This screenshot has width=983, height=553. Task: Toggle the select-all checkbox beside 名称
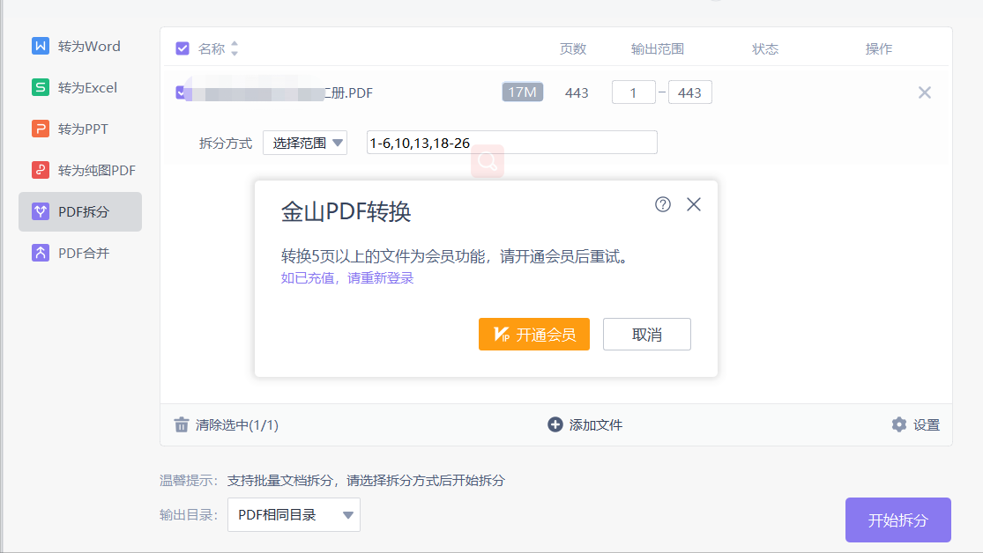coord(182,48)
